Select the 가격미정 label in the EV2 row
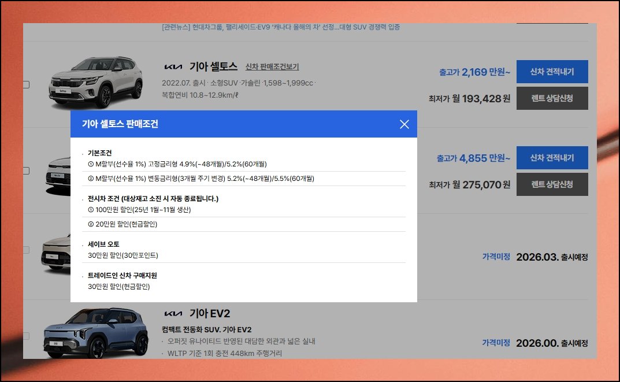This screenshot has width=620, height=382. coord(496,343)
